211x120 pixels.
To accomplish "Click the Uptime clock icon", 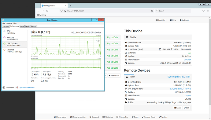I will point(126,56).
